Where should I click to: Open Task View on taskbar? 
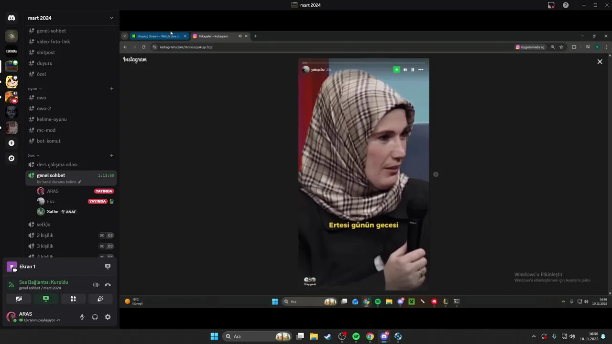(300, 336)
